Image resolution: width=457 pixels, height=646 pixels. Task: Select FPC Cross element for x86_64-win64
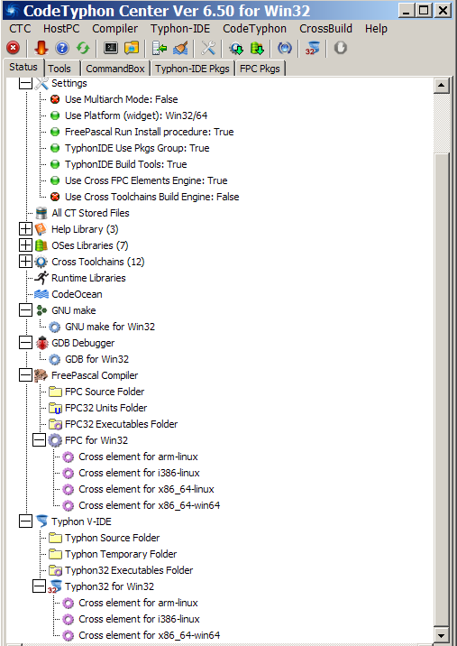[149, 505]
